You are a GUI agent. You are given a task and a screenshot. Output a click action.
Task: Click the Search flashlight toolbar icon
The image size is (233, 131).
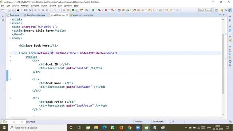pos(143,10)
